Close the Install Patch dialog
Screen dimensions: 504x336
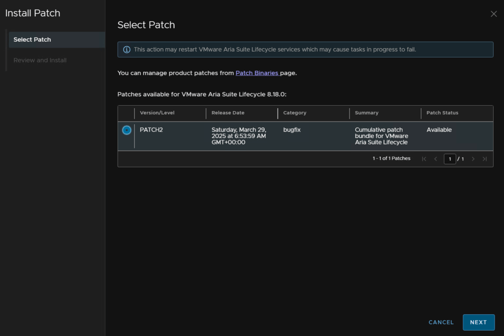pyautogui.click(x=493, y=14)
